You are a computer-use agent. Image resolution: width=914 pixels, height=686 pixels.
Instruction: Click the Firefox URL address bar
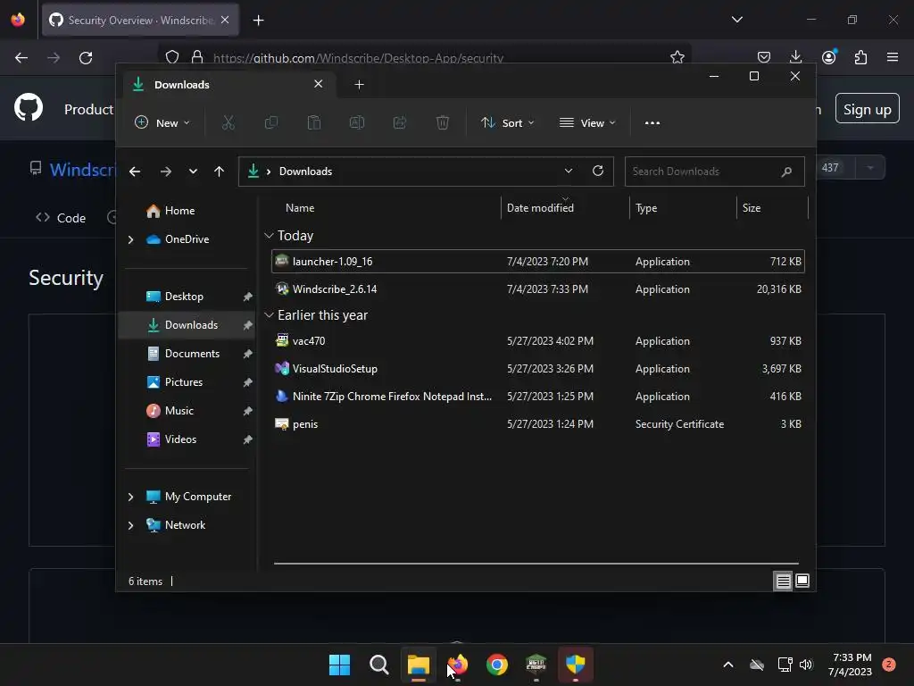pyautogui.click(x=424, y=57)
